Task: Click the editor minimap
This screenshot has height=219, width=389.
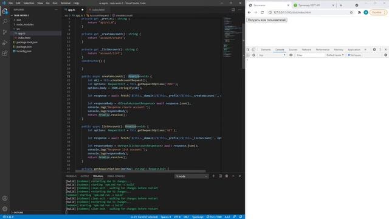Action: coord(232,37)
